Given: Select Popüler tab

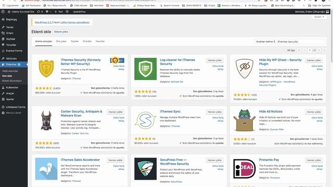Looking at the screenshot, I should [x=74, y=42].
